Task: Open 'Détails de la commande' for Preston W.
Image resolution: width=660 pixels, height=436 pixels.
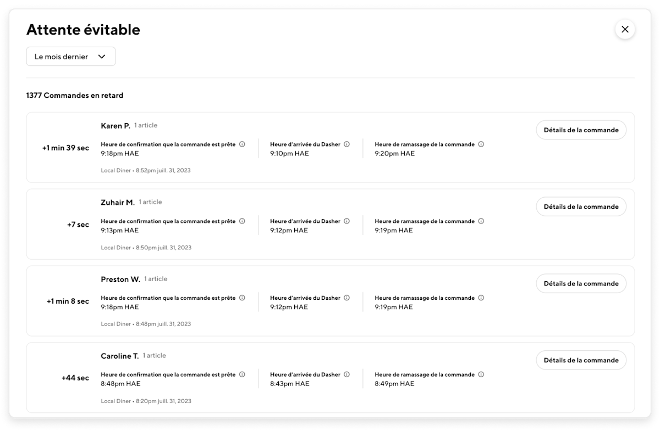Action: coord(581,284)
